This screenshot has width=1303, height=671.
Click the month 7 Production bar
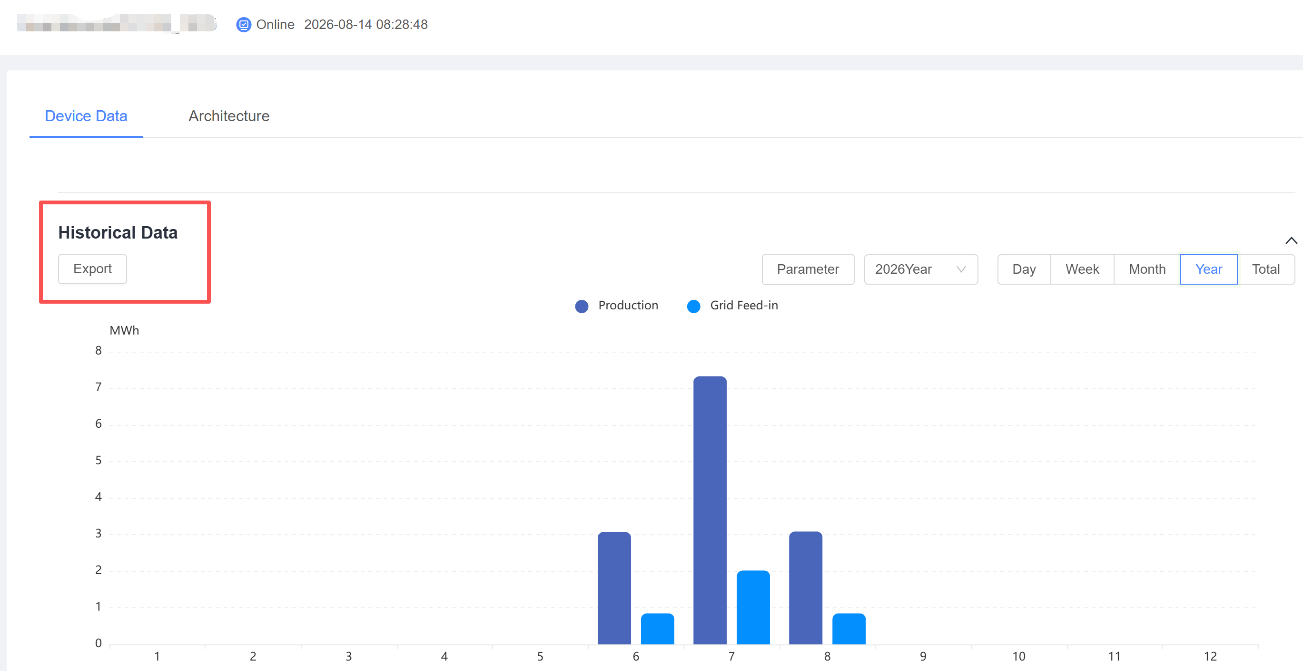click(710, 510)
